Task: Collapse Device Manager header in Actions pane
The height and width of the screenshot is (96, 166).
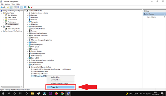Action: tap(164, 14)
